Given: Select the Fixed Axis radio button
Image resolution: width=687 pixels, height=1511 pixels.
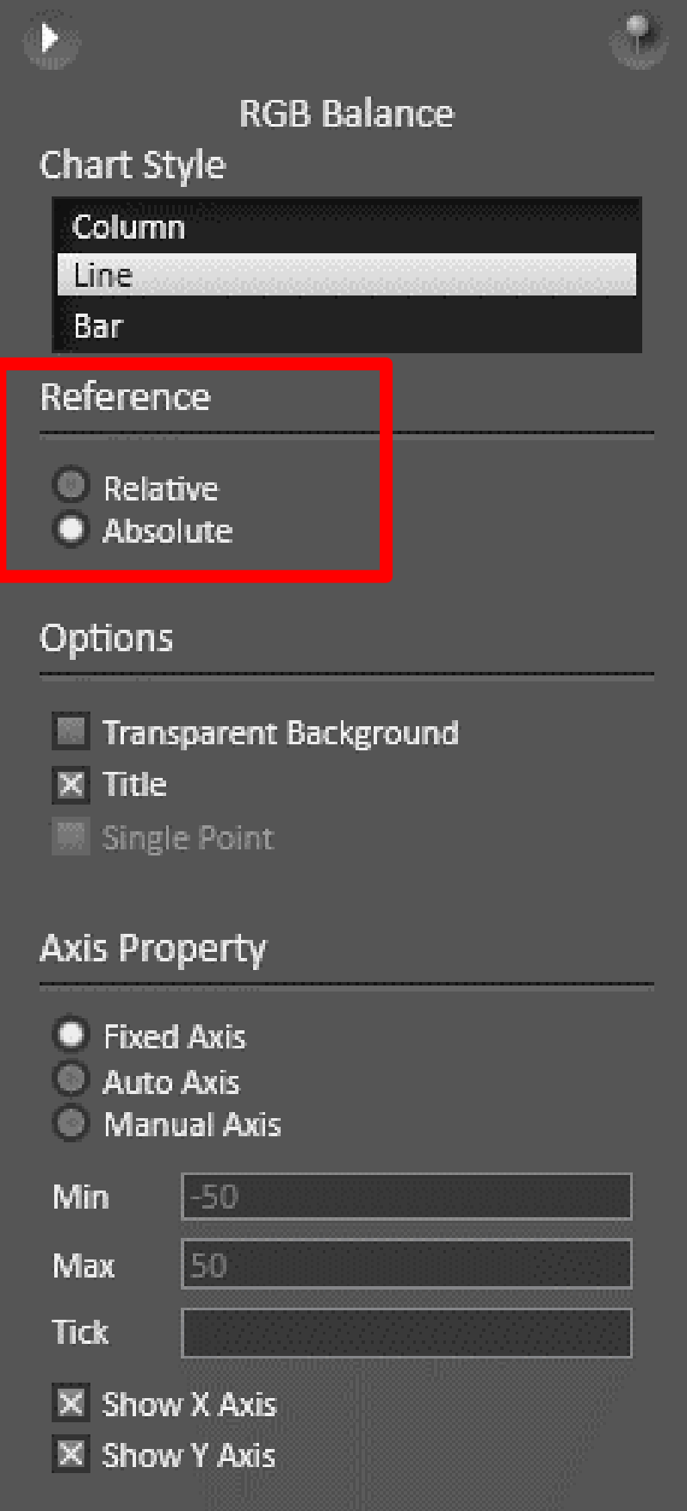Looking at the screenshot, I should 71,1035.
